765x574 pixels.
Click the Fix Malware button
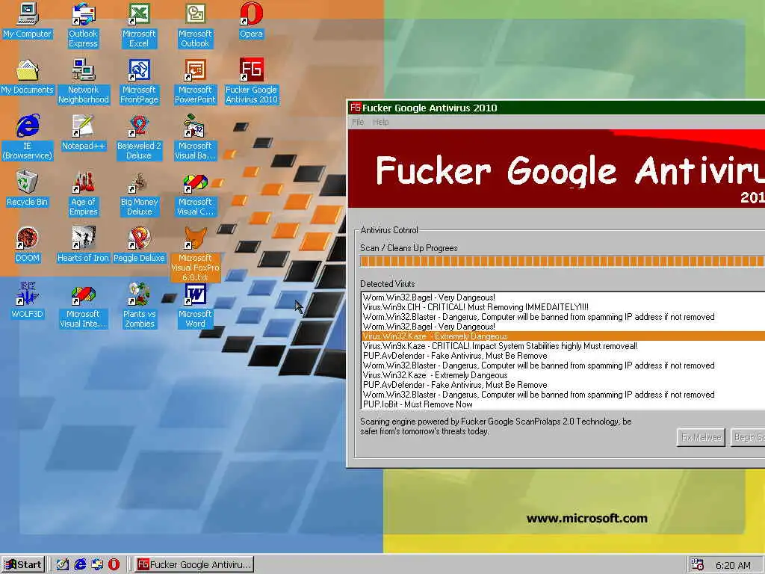(701, 437)
